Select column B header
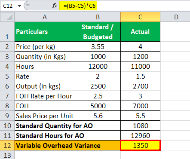 98,17
